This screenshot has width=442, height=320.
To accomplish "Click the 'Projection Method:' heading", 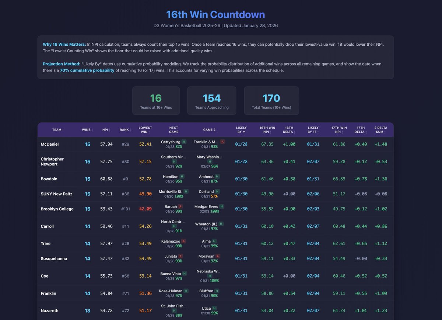I will 61,64.
